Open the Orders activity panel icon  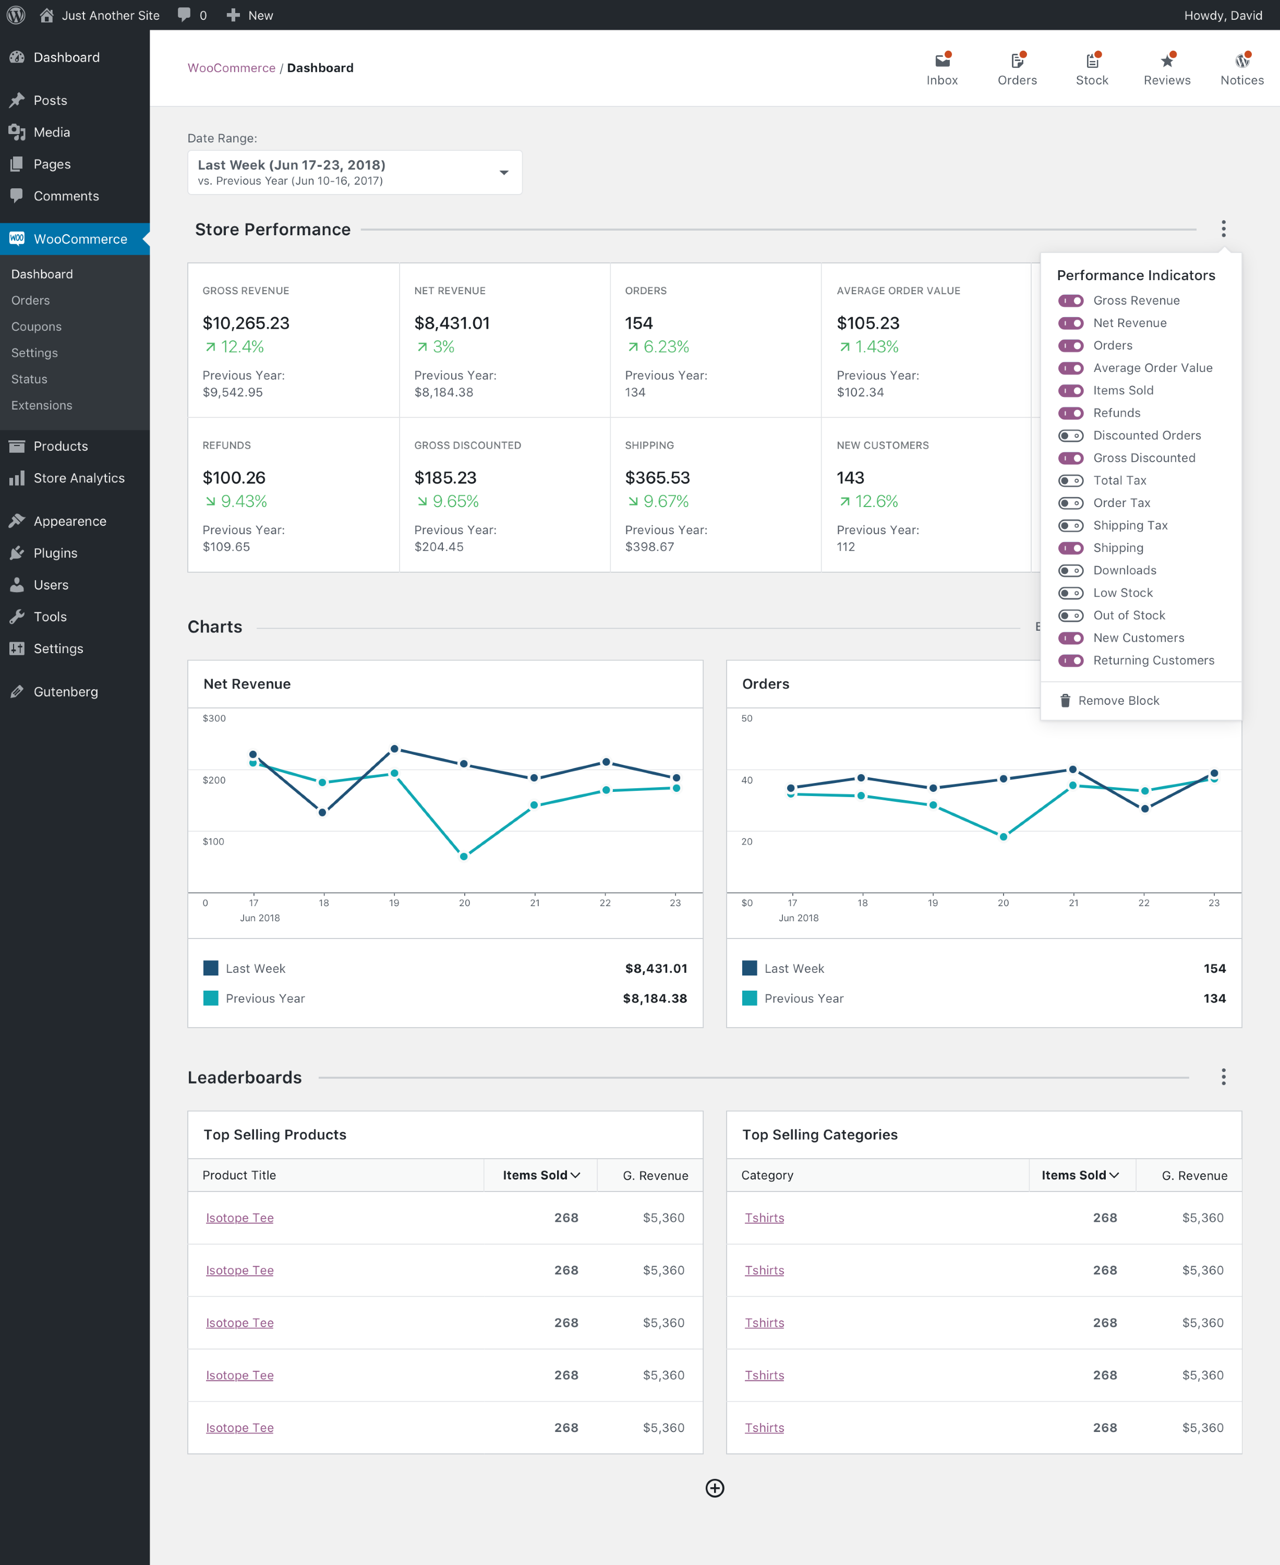pyautogui.click(x=1017, y=61)
